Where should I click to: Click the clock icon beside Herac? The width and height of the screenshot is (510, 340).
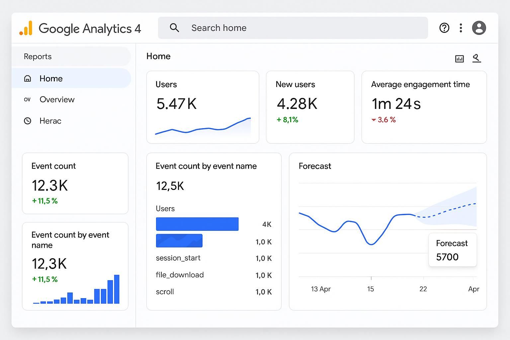[x=28, y=121]
